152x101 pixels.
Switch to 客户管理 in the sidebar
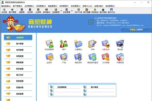18,44
